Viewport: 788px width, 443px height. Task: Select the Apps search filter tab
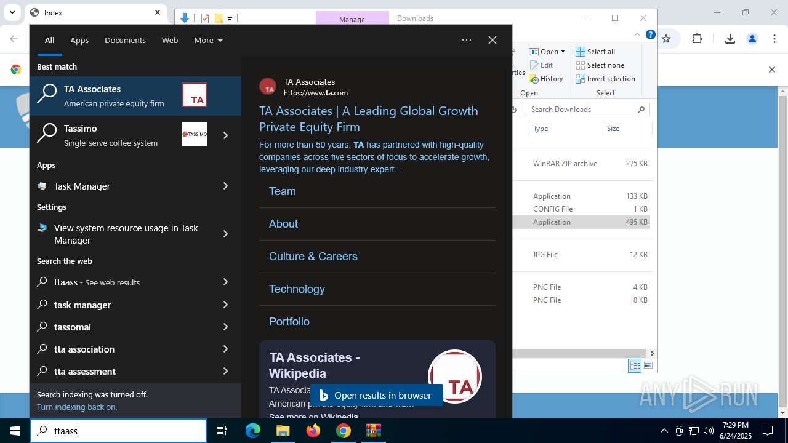pos(79,40)
